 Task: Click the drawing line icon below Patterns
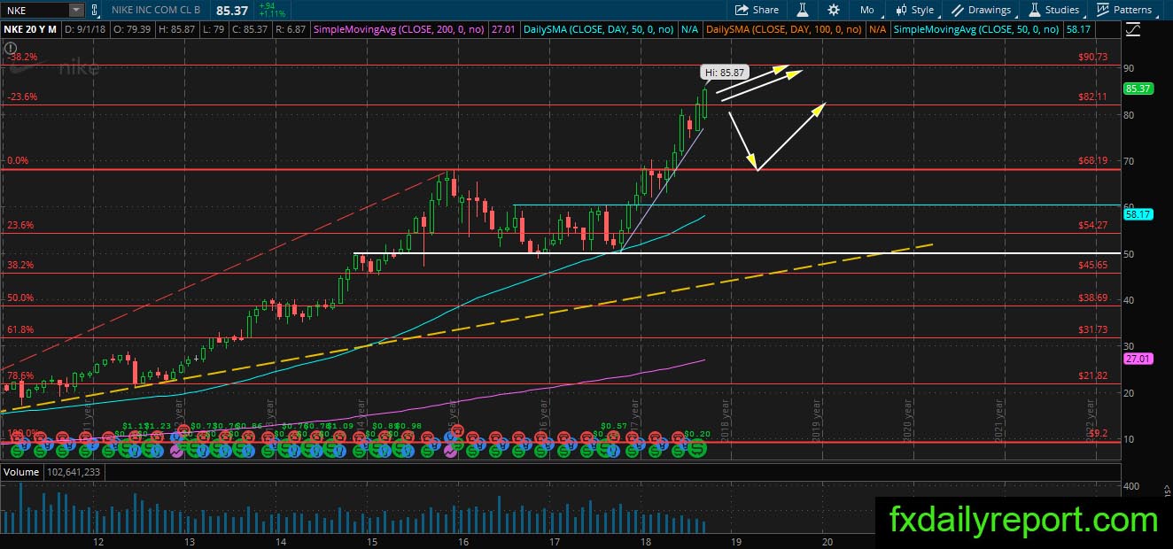1131,30
